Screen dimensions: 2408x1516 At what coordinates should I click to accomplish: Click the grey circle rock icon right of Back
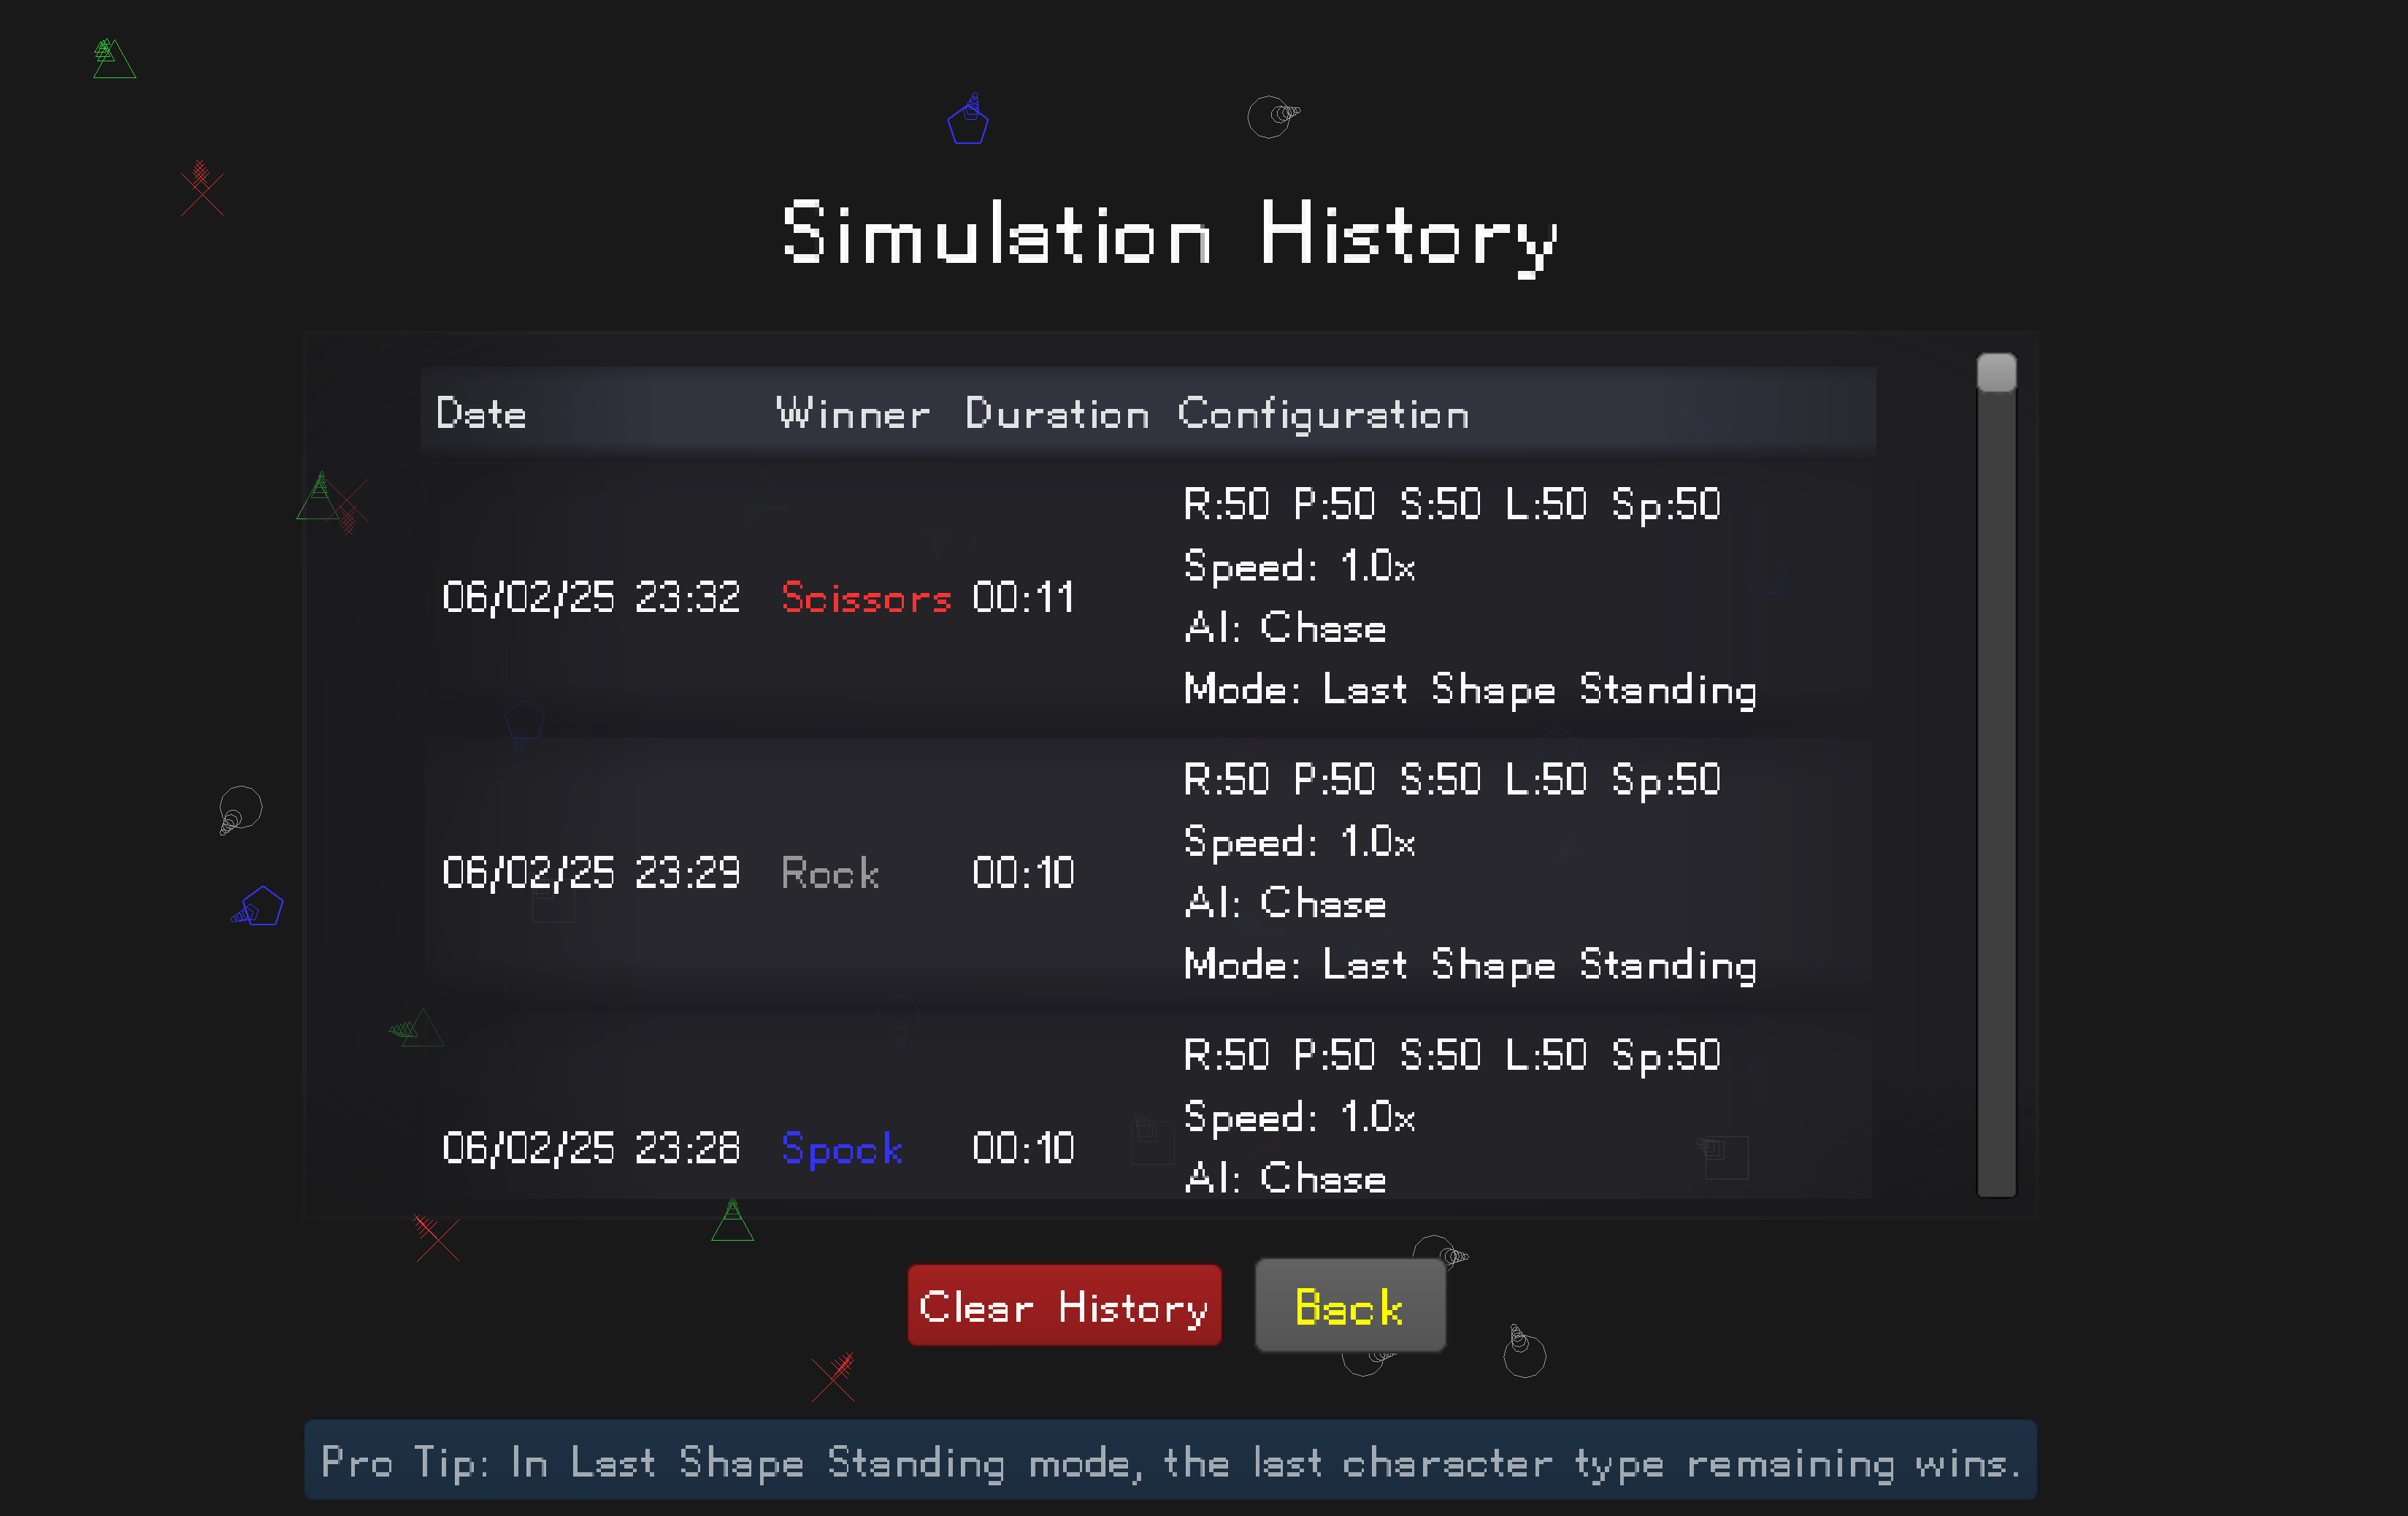tap(1524, 1352)
